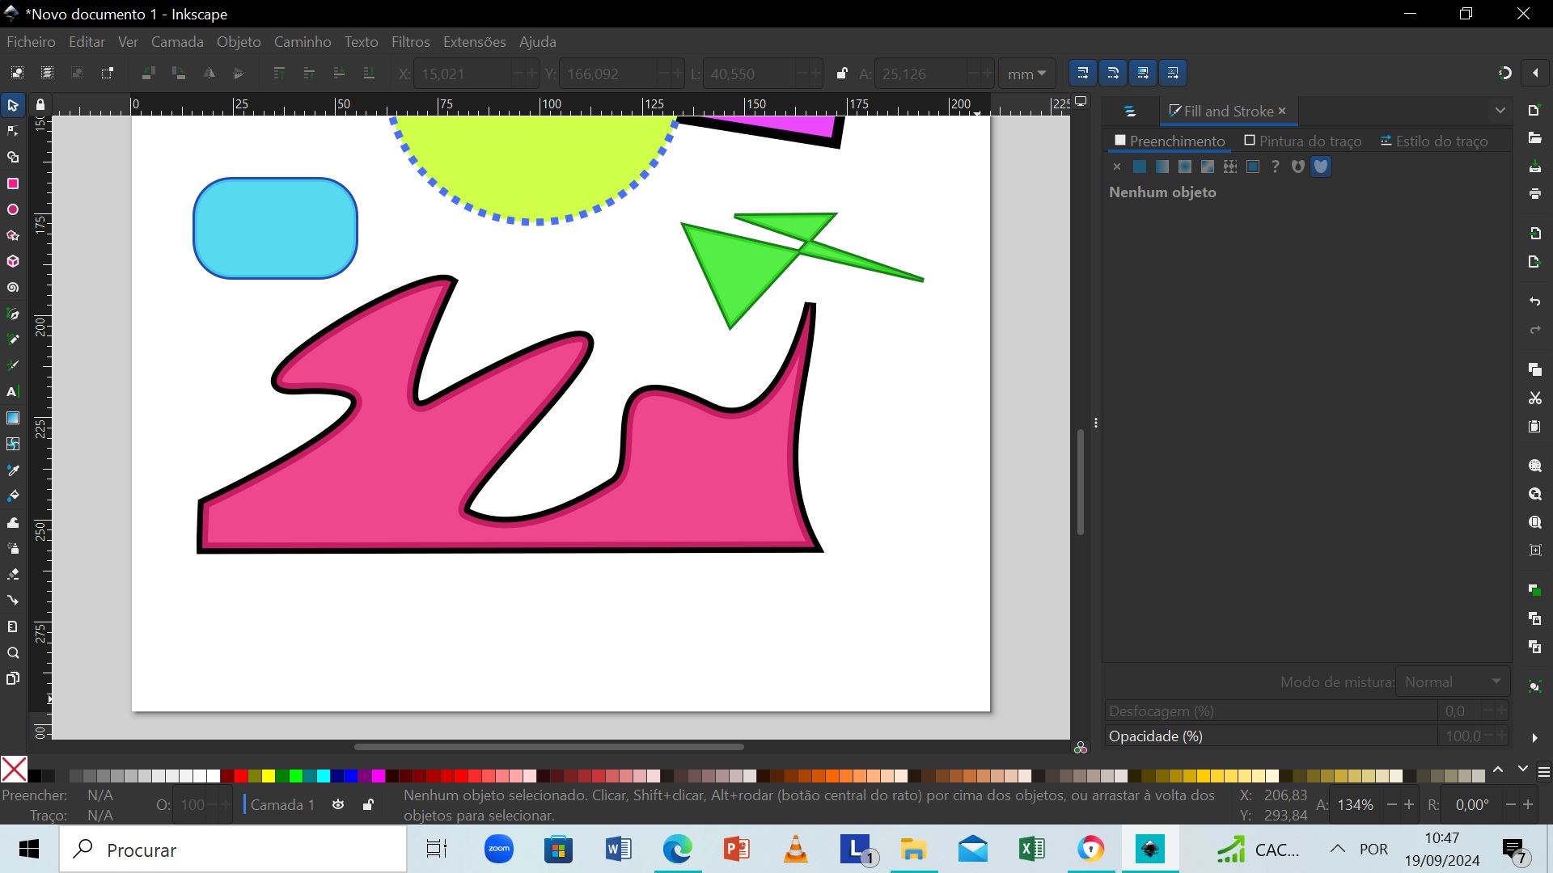Toggle visibility of Camada 1 layer
Image resolution: width=1553 pixels, height=873 pixels.
338,804
